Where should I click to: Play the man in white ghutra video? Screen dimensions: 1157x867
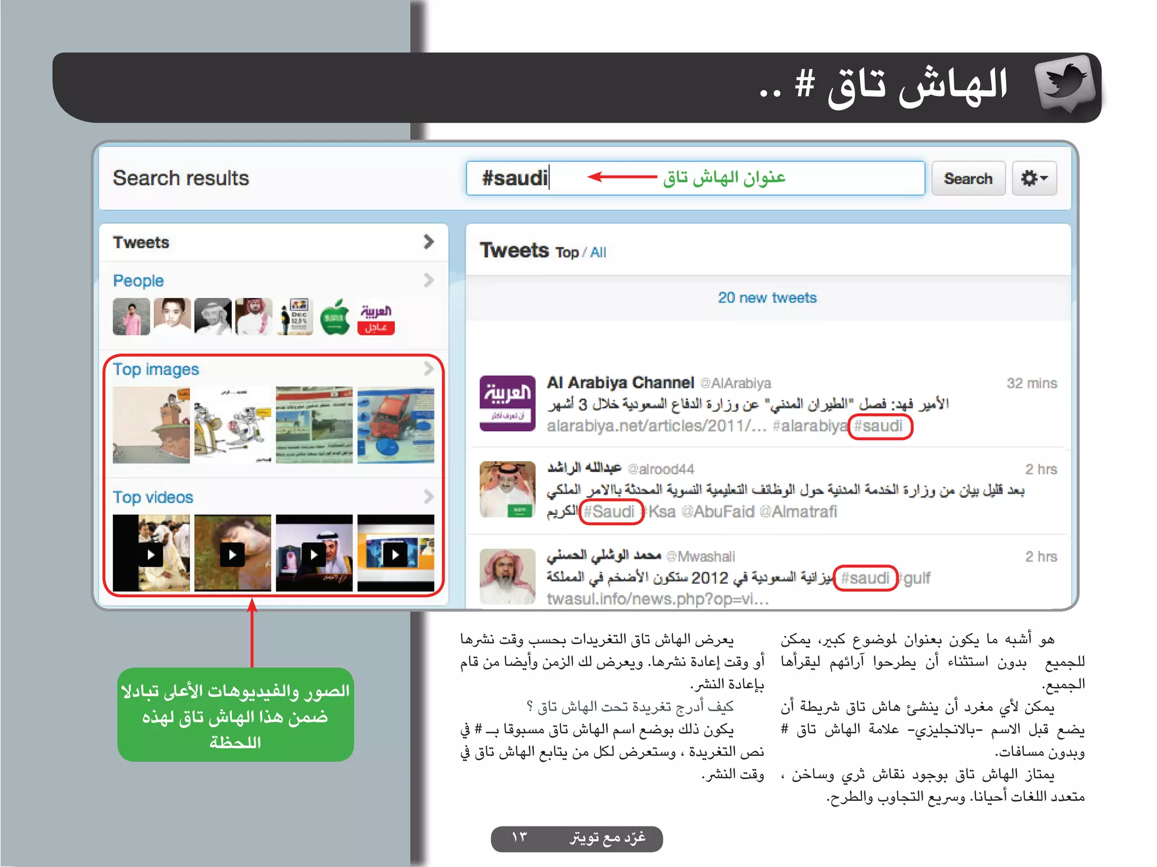click(x=314, y=554)
